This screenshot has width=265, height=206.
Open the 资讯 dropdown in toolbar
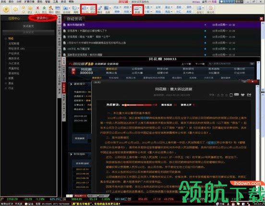tap(117, 7)
